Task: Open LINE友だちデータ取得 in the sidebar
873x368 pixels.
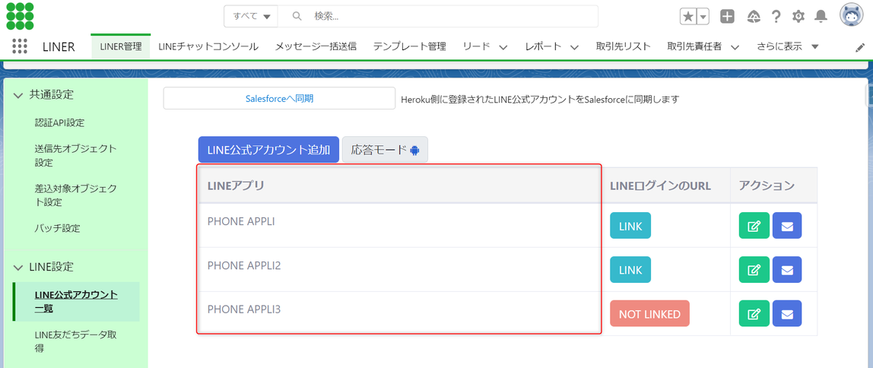Action: pyautogui.click(x=76, y=341)
